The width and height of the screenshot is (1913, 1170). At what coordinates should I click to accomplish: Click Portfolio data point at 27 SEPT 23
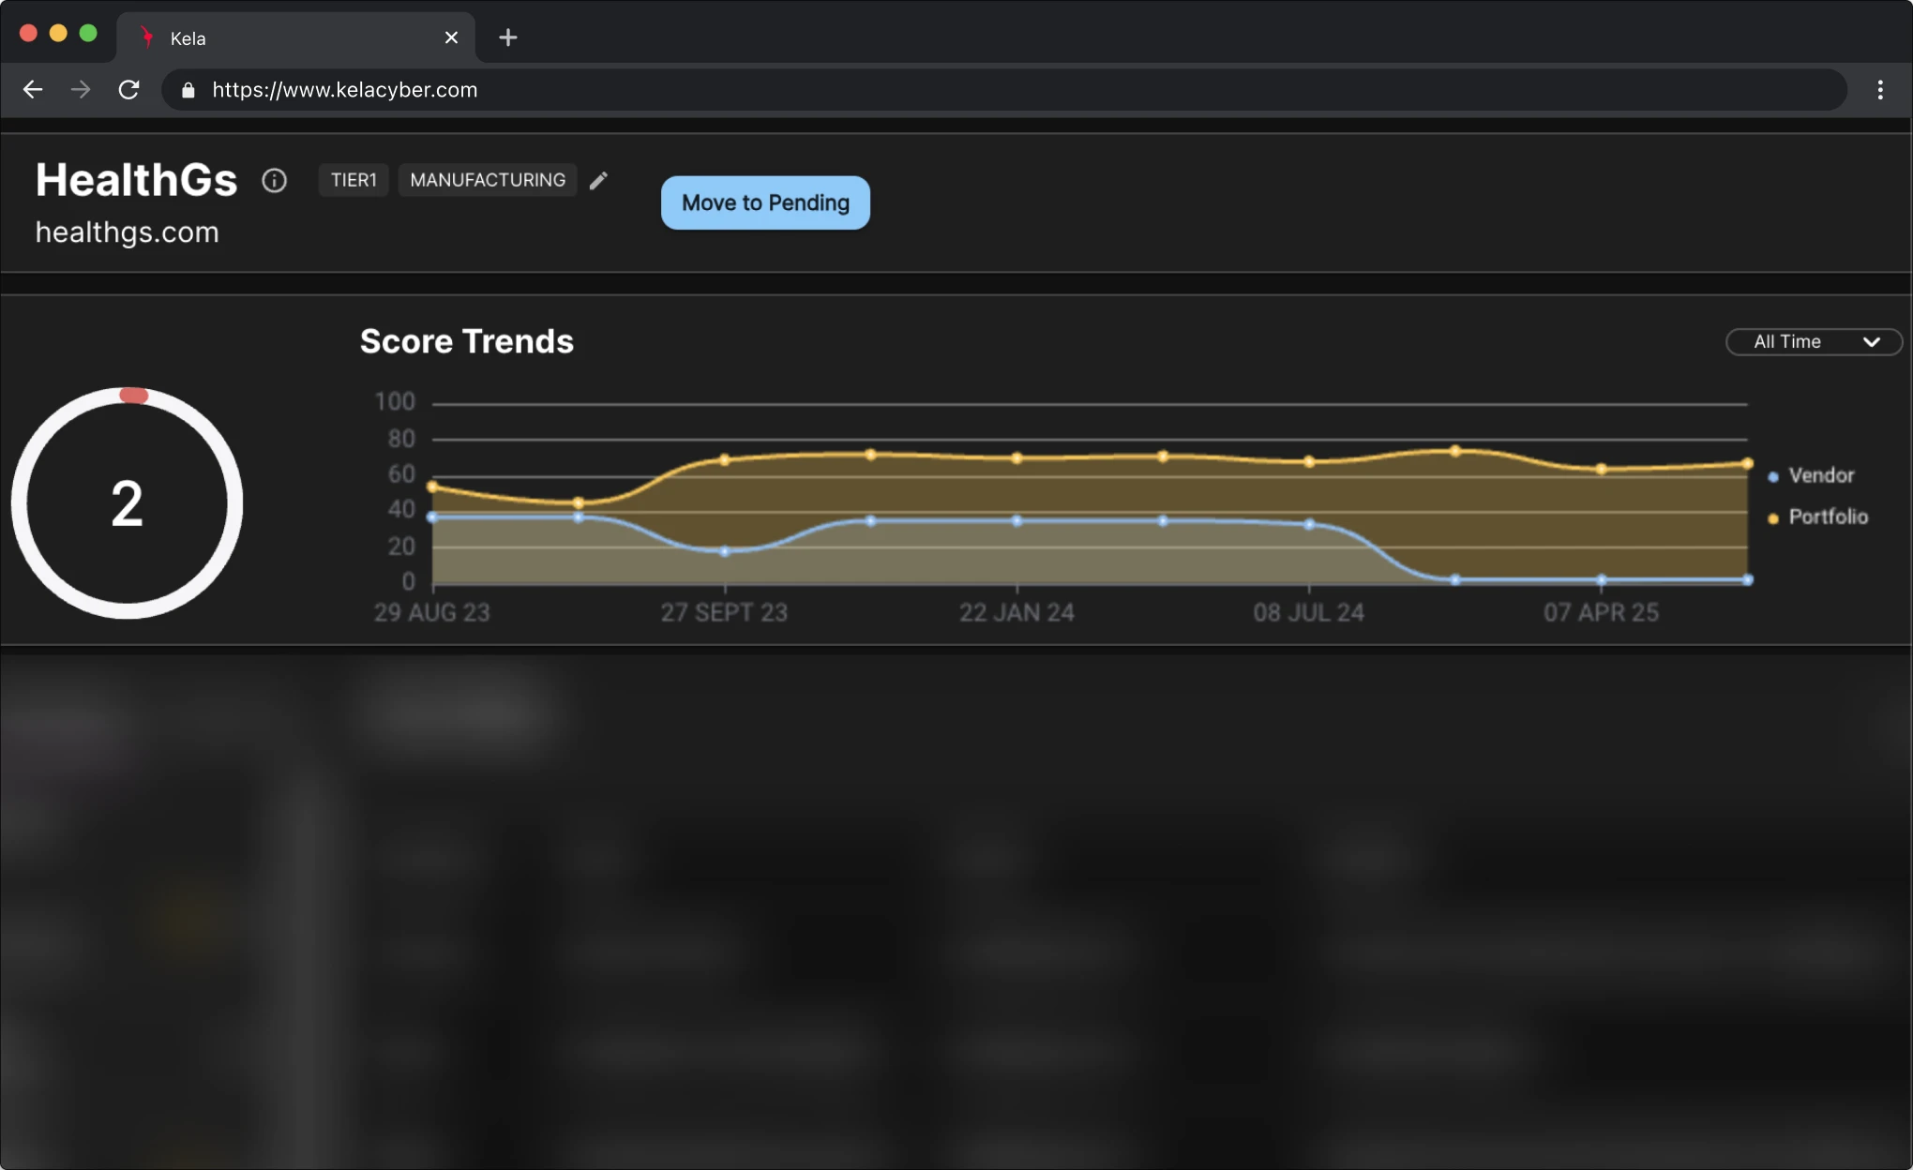725,459
